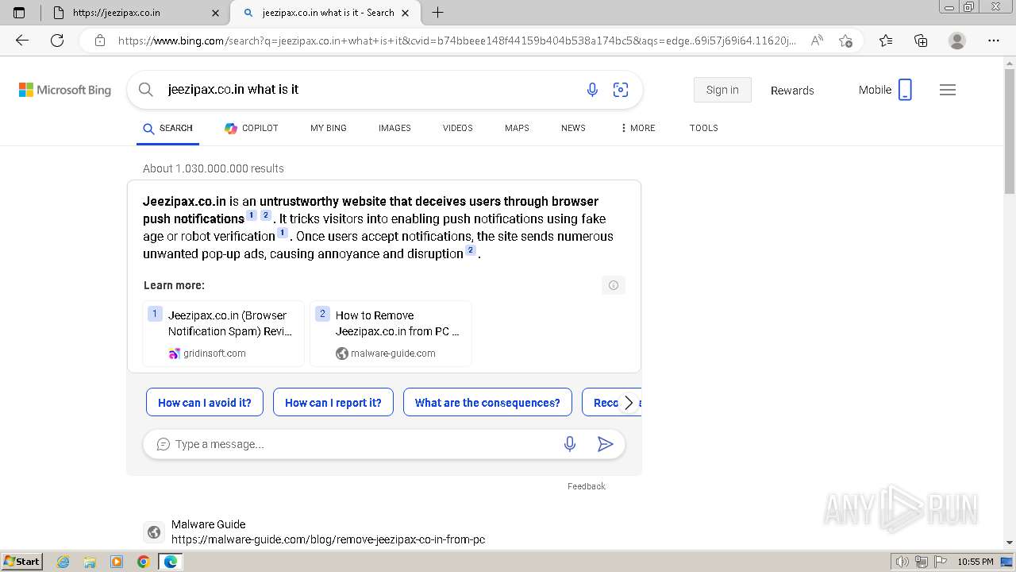Image resolution: width=1016 pixels, height=572 pixels.
Task: Click citation 1 after push notifications
Action: pyautogui.click(x=252, y=215)
